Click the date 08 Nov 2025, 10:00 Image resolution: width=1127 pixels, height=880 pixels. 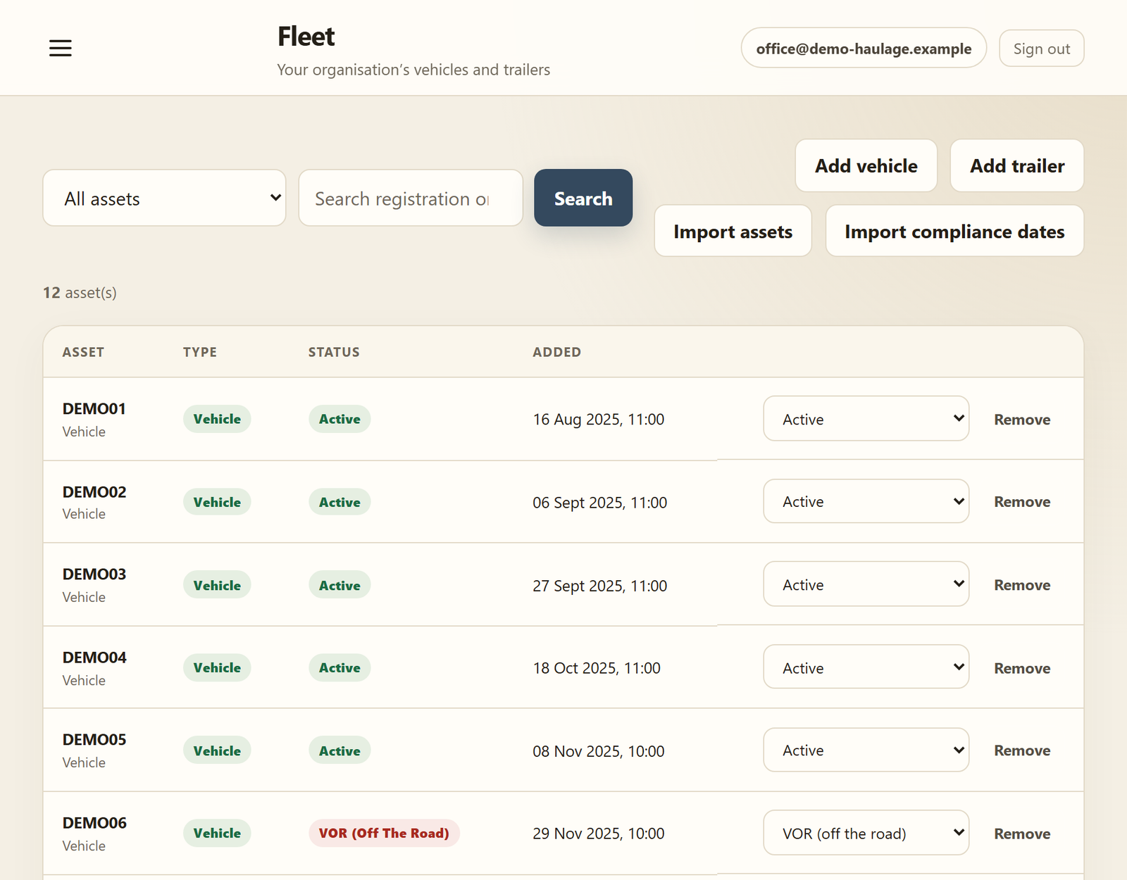click(x=599, y=751)
